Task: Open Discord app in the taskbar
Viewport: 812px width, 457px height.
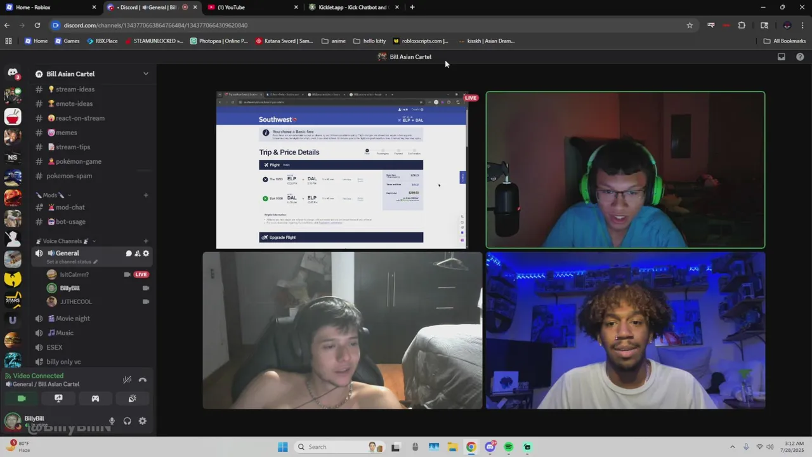Action: 490,447
